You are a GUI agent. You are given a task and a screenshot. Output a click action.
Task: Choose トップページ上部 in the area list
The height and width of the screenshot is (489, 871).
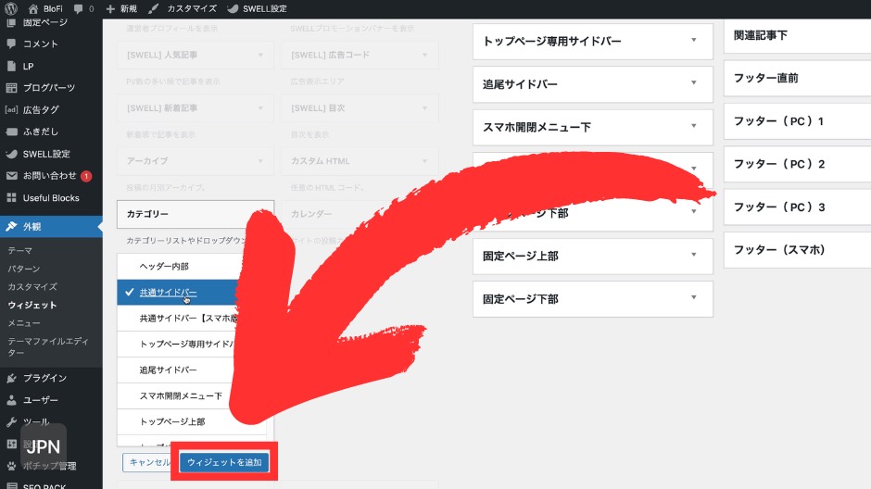point(191,421)
